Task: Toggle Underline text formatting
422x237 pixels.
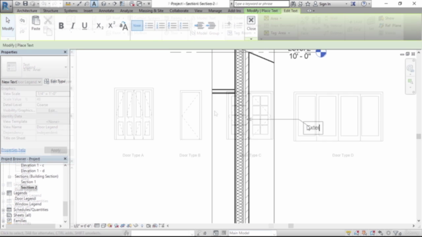Action: pos(84,26)
